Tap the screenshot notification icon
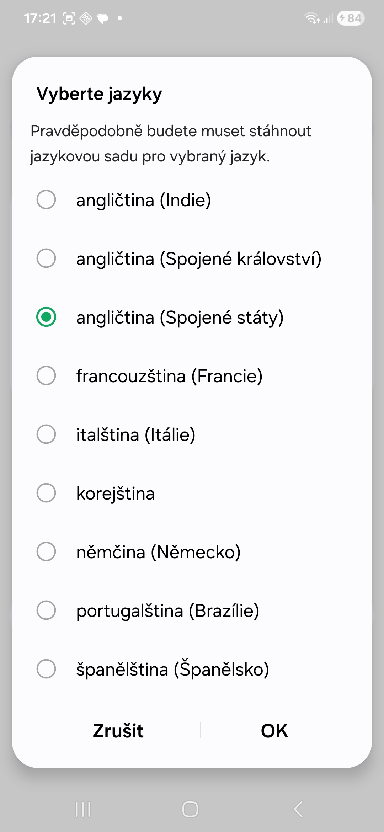 [69, 18]
